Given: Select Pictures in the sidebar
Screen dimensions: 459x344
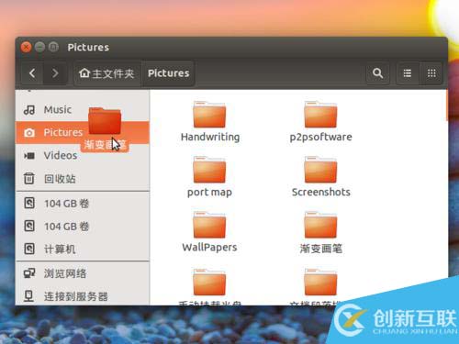Looking at the screenshot, I should pos(82,132).
